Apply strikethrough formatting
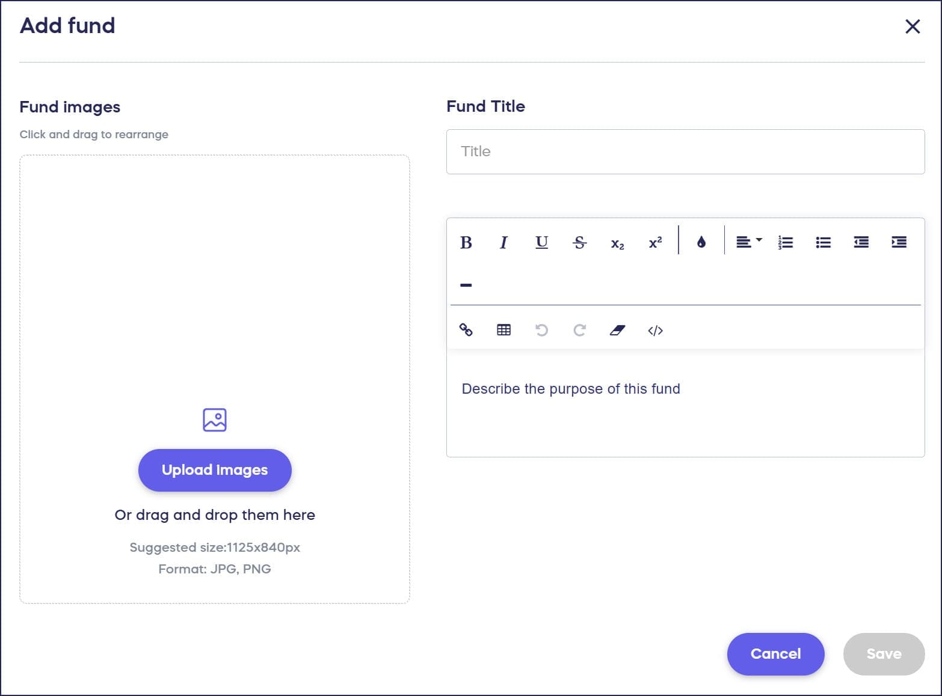Viewport: 942px width, 696px height. coord(579,242)
